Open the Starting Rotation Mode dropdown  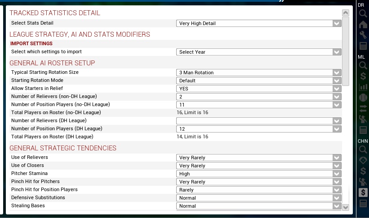pyautogui.click(x=258, y=81)
